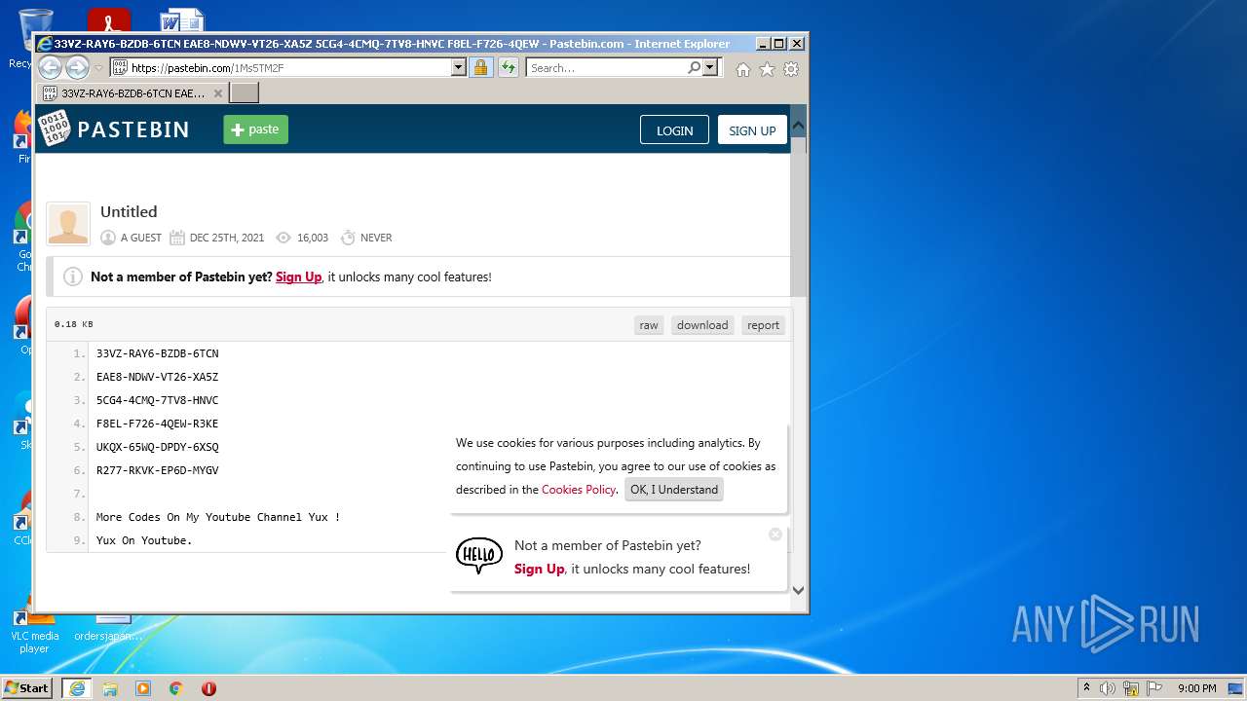Click the Pastebin logo
Screen dimensions: 1247x701
coord(114,129)
